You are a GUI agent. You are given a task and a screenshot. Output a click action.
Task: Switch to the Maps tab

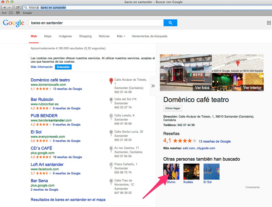click(x=48, y=36)
